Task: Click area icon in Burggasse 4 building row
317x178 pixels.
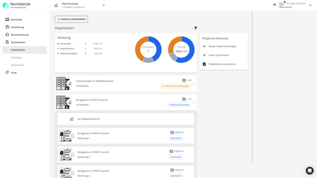Action: tap(184, 99)
